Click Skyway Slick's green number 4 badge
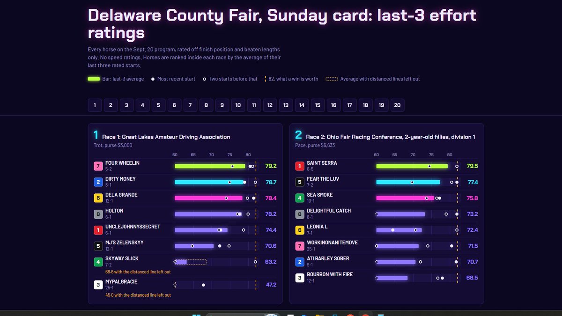The image size is (562, 316). 98,262
